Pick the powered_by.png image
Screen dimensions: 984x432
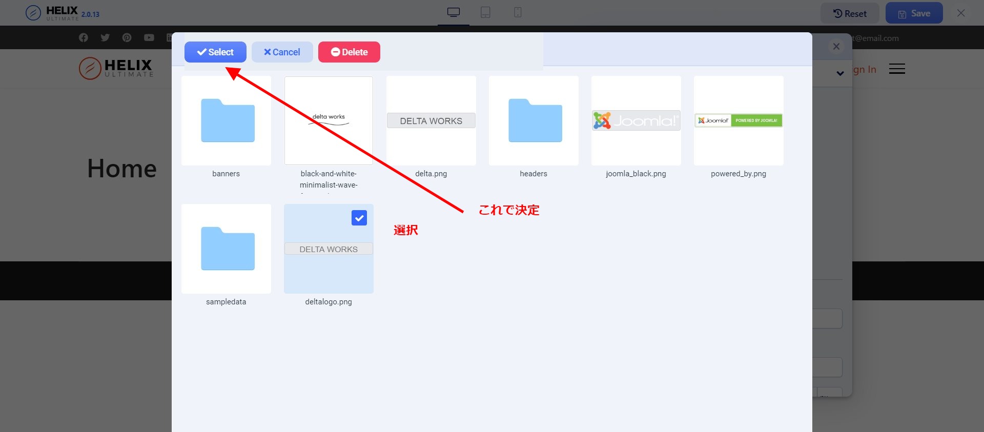point(739,121)
